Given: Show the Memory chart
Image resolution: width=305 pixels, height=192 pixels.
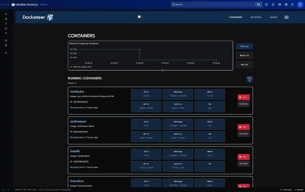Looking at the screenshot, I should [x=244, y=46].
